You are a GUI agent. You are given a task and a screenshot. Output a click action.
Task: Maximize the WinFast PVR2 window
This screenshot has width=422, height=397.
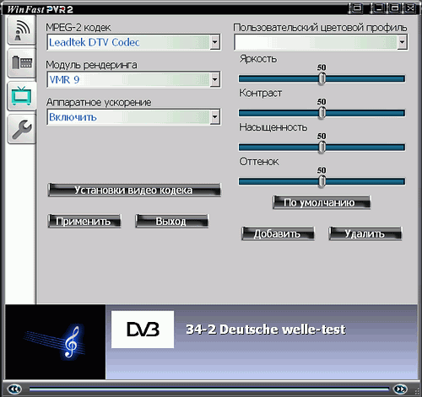[x=395, y=8]
